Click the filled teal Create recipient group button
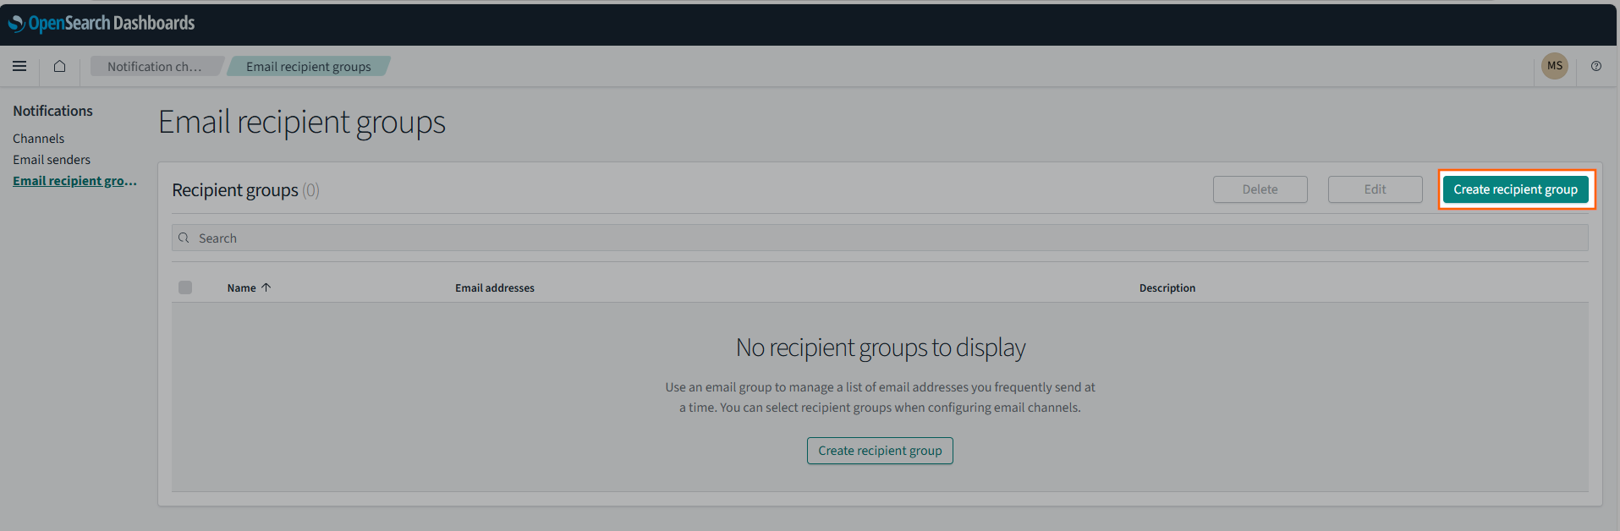 [1515, 189]
